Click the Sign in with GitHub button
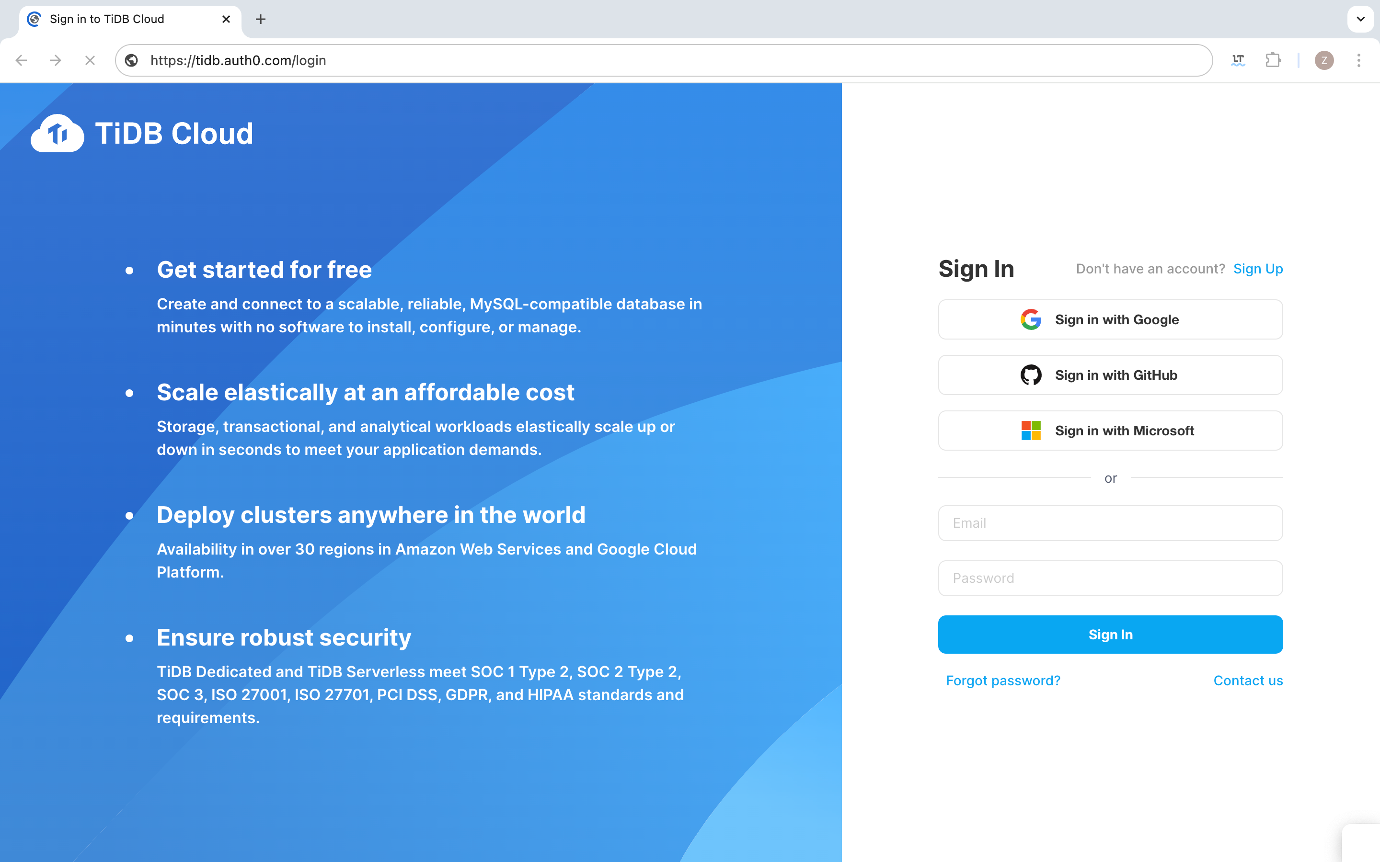Screen dimensions: 1380x862 (1111, 375)
